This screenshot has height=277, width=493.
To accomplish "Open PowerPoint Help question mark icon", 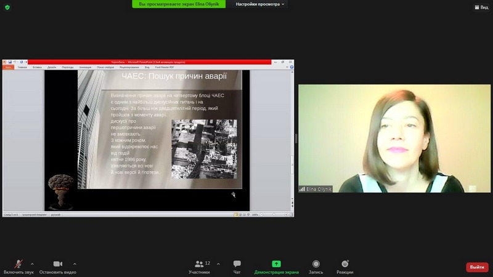I will pos(291,67).
